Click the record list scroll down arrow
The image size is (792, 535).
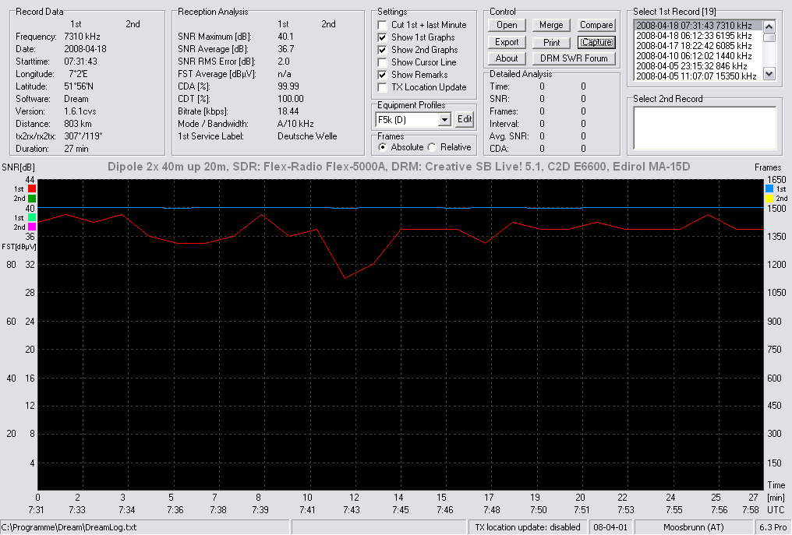[x=769, y=74]
